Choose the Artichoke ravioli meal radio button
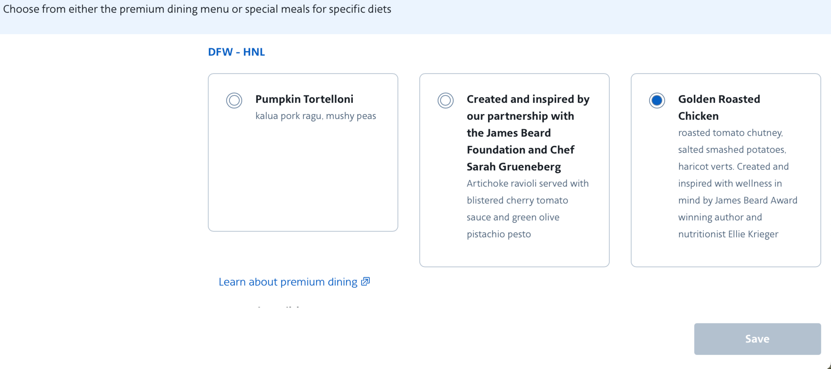Screen dimensions: 831x369 tap(445, 100)
